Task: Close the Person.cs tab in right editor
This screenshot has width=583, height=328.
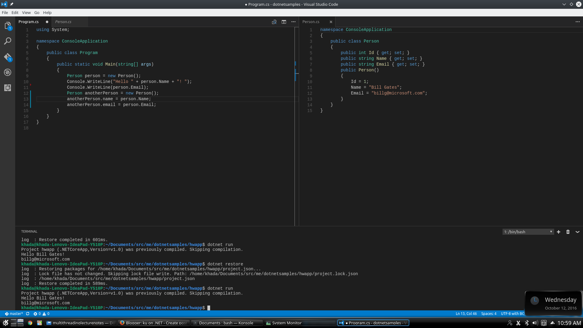Action: 331,22
